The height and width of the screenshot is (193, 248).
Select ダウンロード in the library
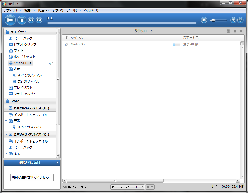[x=21, y=63]
